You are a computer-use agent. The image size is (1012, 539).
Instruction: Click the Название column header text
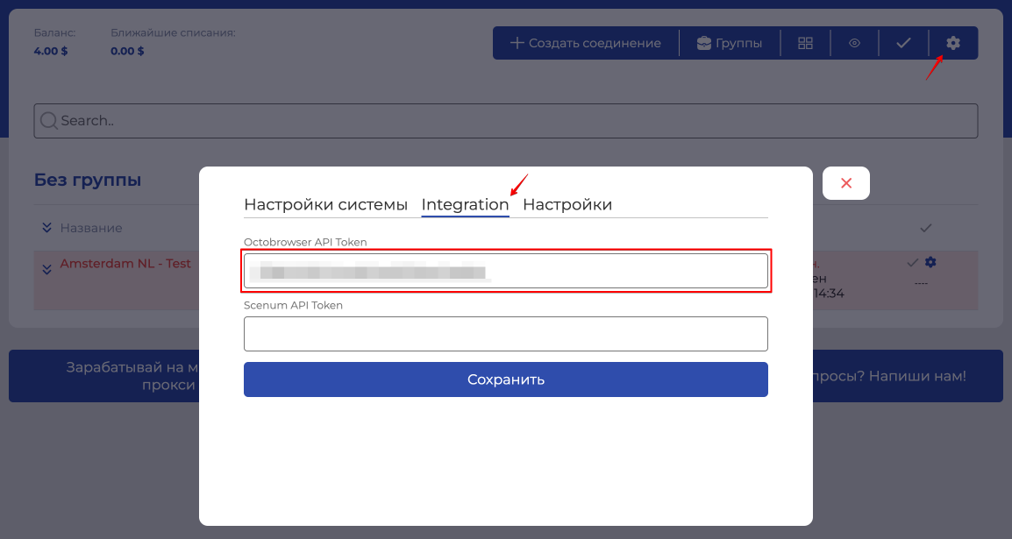tap(91, 228)
